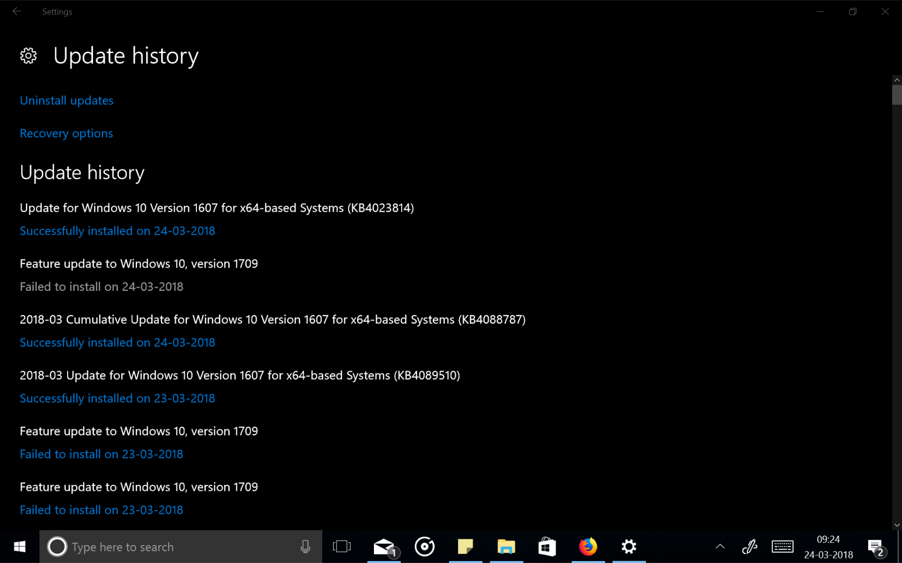Open Microsoft Store from taskbar

tap(547, 547)
